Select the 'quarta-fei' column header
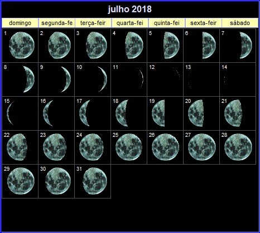This screenshot has width=260, height=233. point(130,23)
